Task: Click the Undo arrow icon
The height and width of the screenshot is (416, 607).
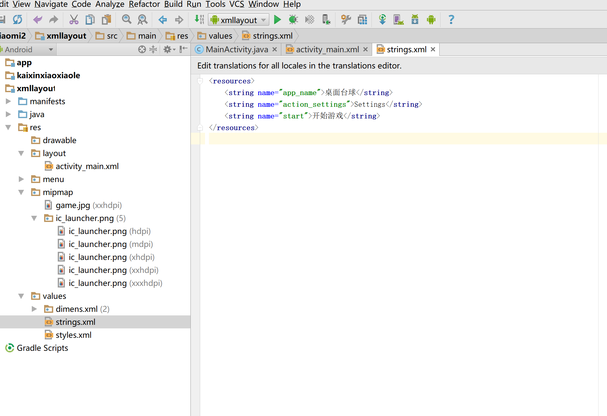Action: click(x=38, y=20)
